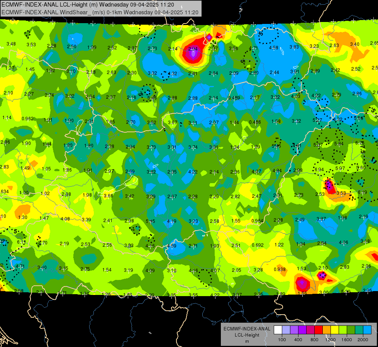Click the wind shear value 3.56

(233, 49)
